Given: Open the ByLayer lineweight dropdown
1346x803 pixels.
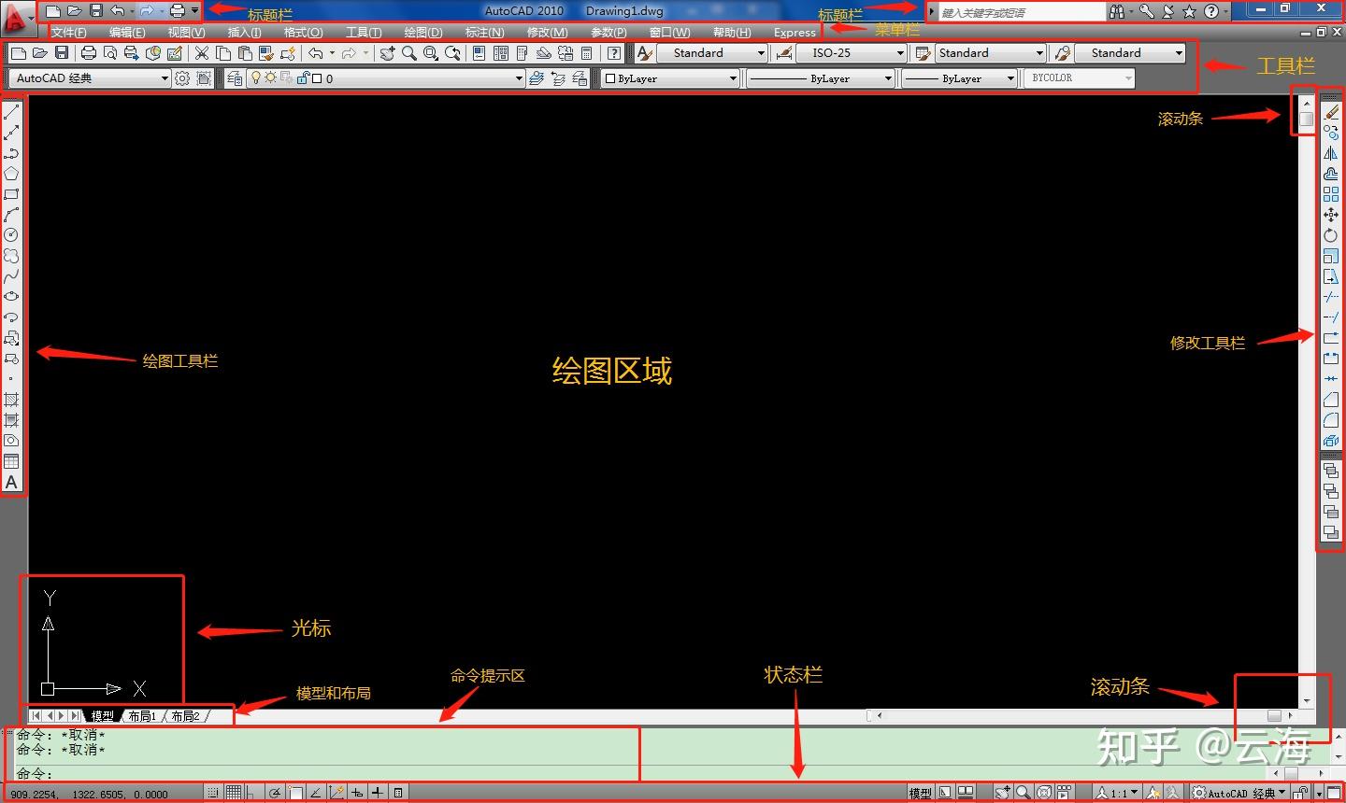Looking at the screenshot, I should click(x=959, y=78).
